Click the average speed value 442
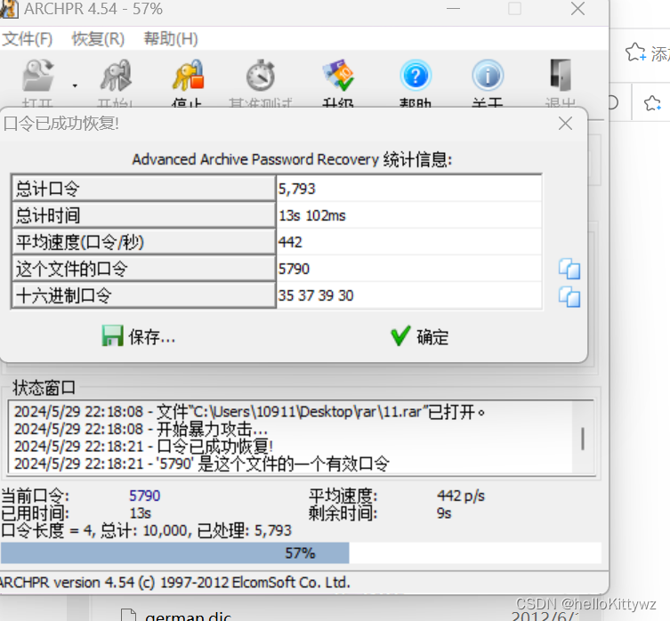Image resolution: width=670 pixels, height=621 pixels. (290, 242)
